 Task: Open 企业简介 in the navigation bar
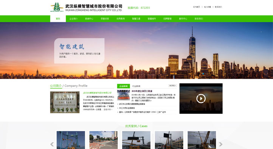(x=73, y=18)
